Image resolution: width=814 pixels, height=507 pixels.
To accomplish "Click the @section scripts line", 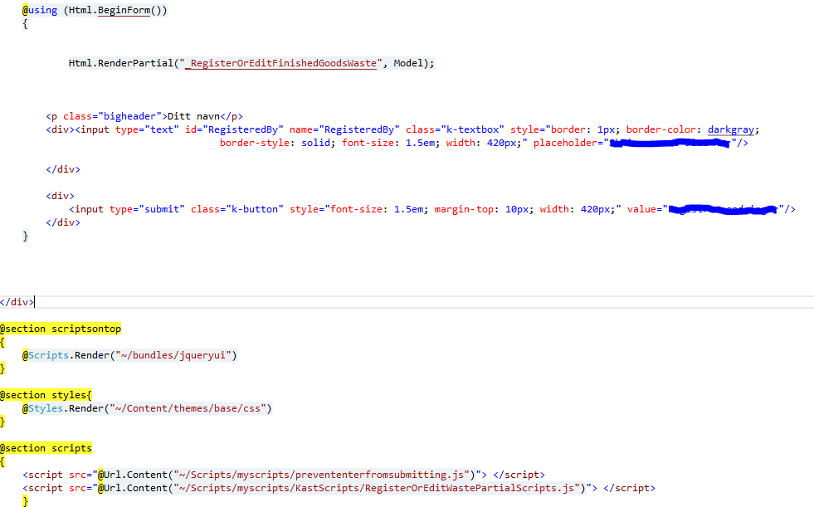I will (x=46, y=448).
